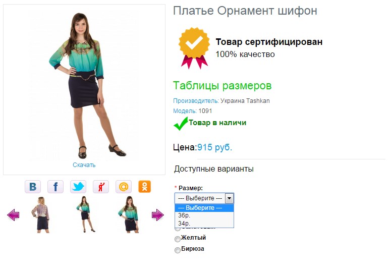Click the Ya.ru red figure share icon
This screenshot has width=389, height=275.
pos(101,187)
